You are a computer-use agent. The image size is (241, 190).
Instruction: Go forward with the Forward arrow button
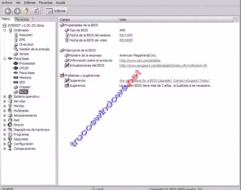pos(17,11)
